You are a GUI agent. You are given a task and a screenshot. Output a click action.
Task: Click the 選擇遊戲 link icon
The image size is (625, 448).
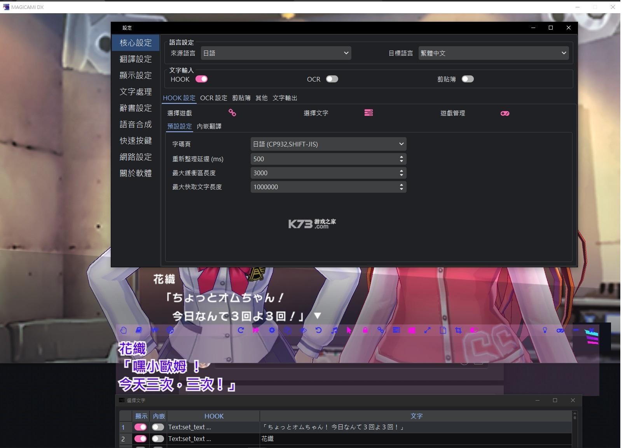click(232, 113)
